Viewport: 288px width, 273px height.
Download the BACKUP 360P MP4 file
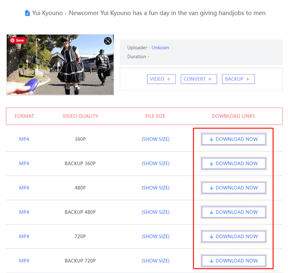(234, 163)
